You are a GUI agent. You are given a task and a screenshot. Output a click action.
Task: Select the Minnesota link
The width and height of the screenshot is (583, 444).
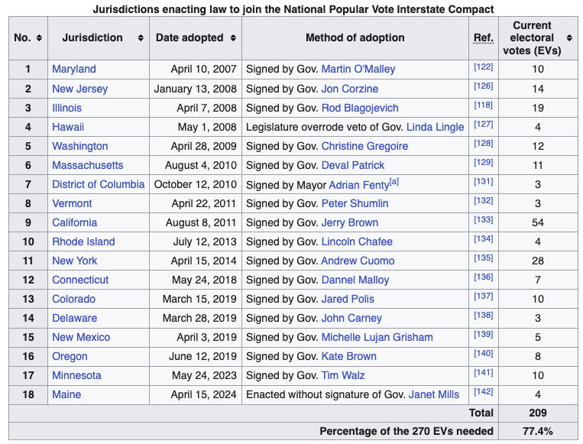(x=76, y=375)
